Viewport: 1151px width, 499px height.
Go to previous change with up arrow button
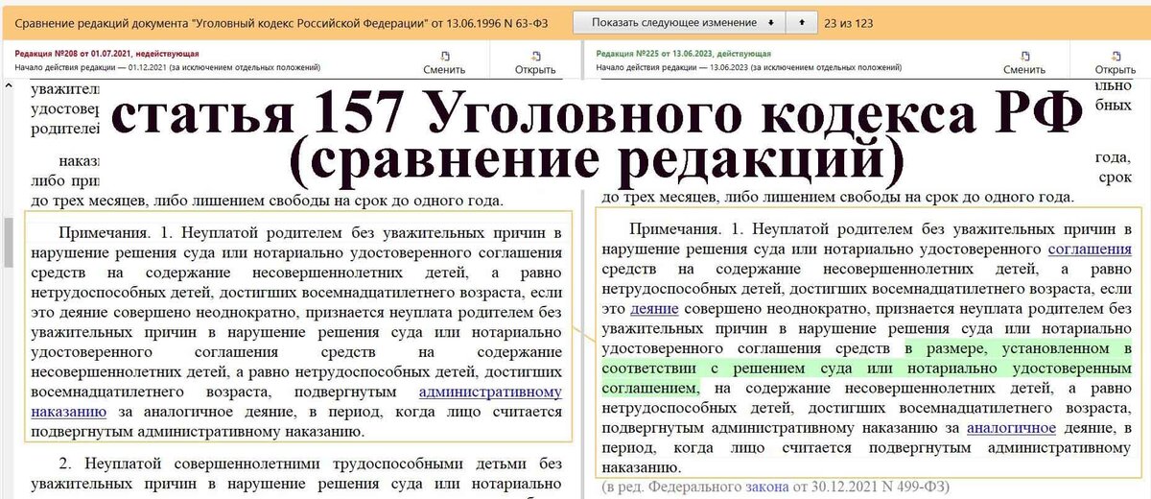pos(802,22)
